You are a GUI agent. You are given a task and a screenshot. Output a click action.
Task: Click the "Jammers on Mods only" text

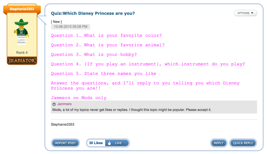click(79, 98)
